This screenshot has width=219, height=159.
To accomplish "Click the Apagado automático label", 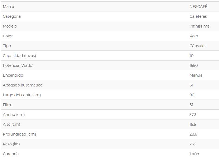I will 23,85.
